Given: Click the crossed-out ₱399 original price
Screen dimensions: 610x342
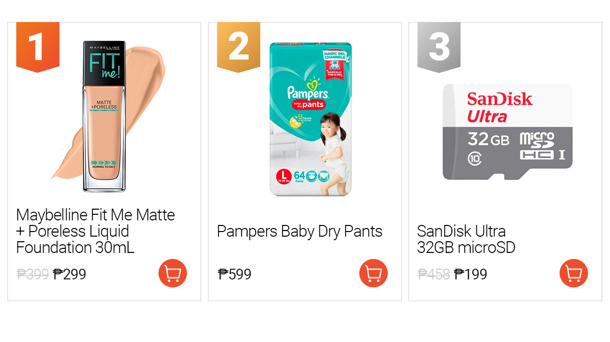Looking at the screenshot, I should click(33, 274).
